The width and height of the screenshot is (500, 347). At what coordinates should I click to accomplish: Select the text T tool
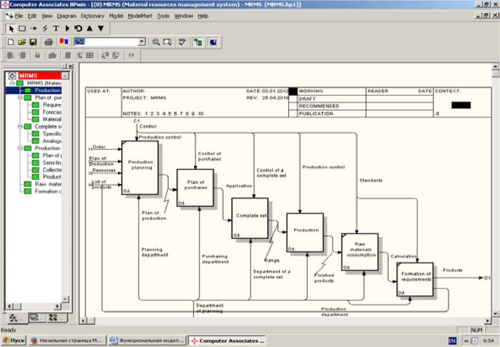point(56,28)
